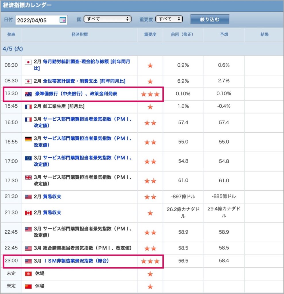
Task: Click the China flag beside 休場
Action: click(28, 286)
